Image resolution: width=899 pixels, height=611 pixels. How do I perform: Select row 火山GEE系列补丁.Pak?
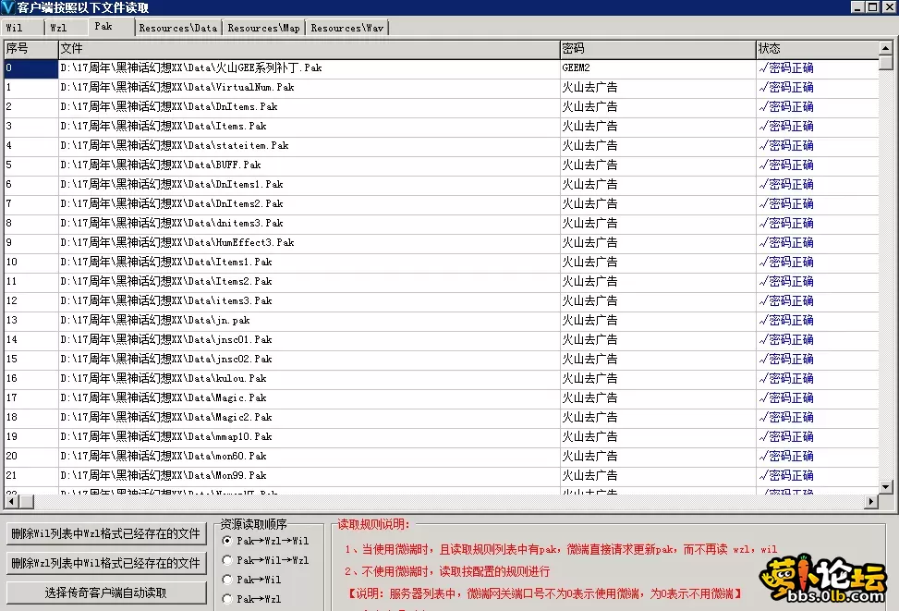point(441,67)
